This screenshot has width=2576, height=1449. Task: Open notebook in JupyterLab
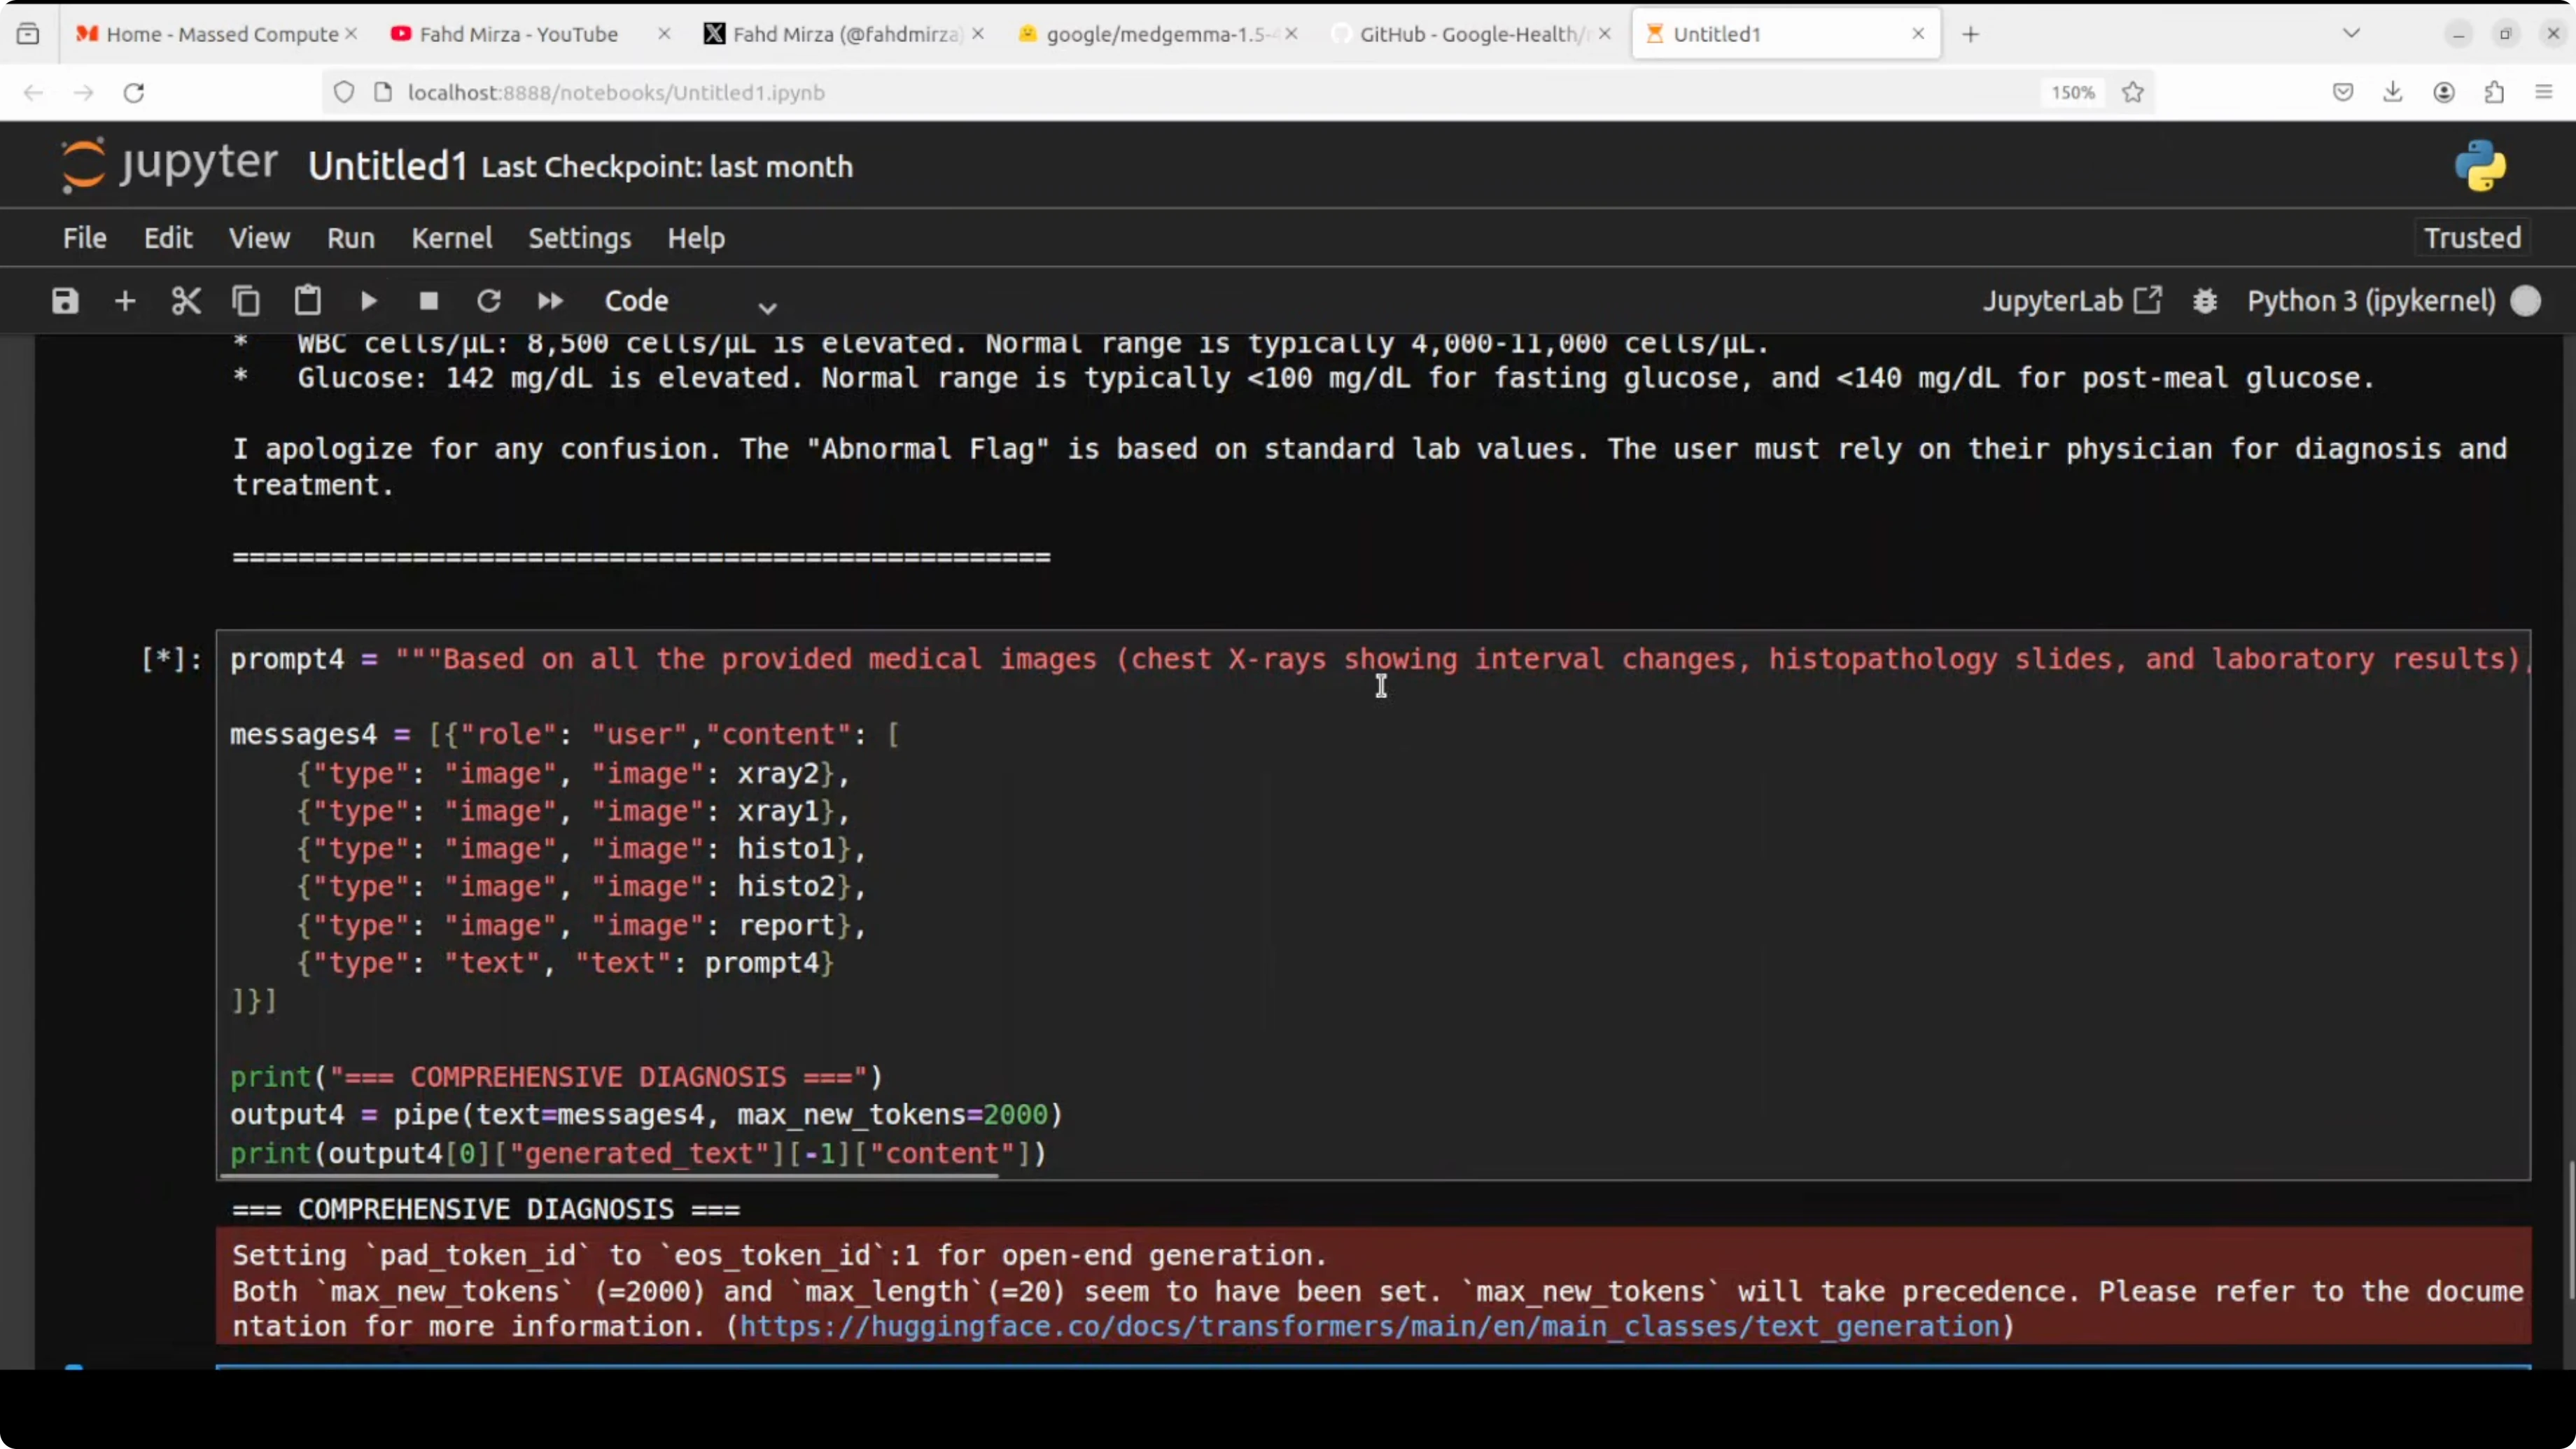click(2071, 301)
